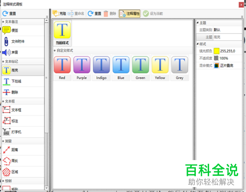Collapse the 文本备注 category header
Screen dimensions: 246x192
(x=23, y=22)
